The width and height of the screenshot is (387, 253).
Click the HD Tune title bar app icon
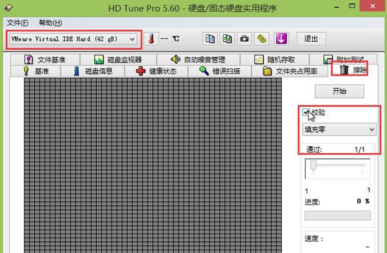coord(8,8)
